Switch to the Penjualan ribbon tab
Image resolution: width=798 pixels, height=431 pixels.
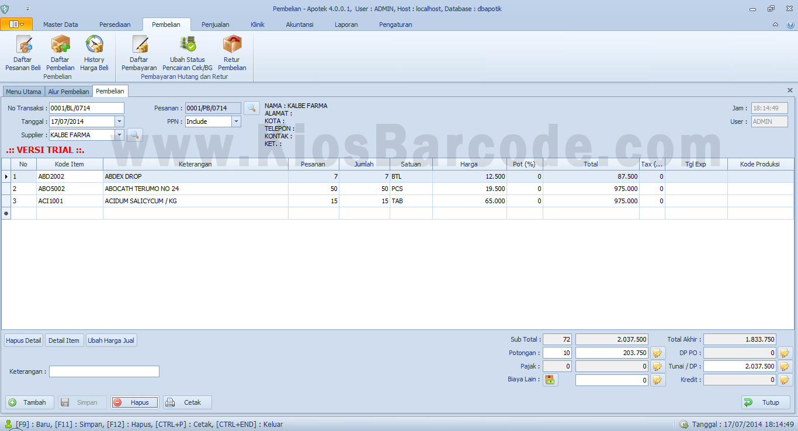(x=216, y=25)
